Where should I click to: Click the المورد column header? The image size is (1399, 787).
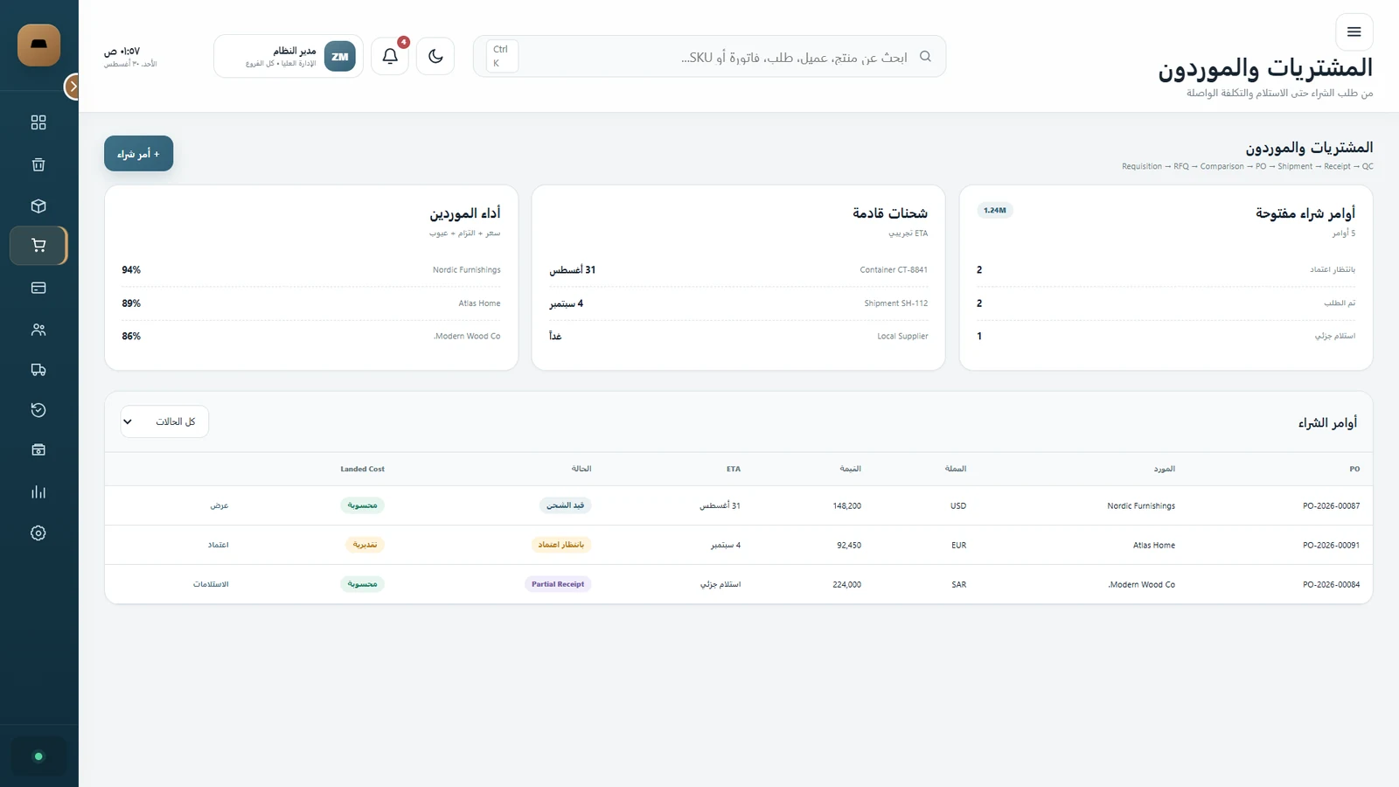coord(1164,470)
